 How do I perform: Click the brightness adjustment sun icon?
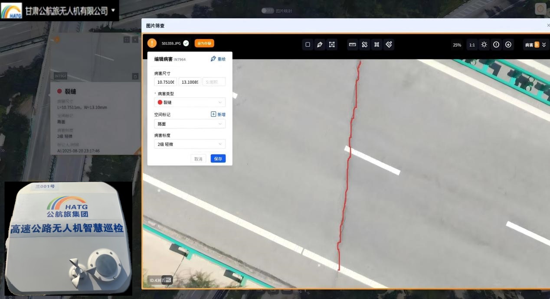tap(484, 45)
